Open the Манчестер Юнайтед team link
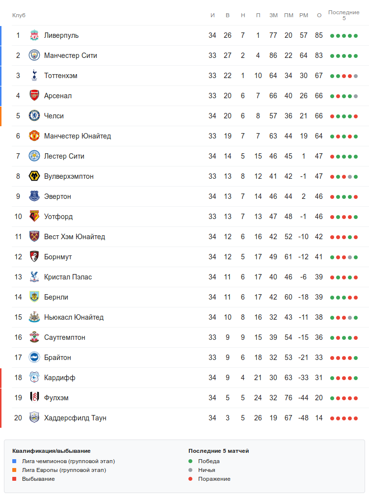This screenshot has height=497, width=369. click(x=78, y=136)
